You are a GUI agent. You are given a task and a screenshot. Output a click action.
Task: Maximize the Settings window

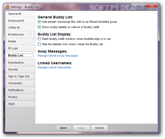tap(142, 6)
